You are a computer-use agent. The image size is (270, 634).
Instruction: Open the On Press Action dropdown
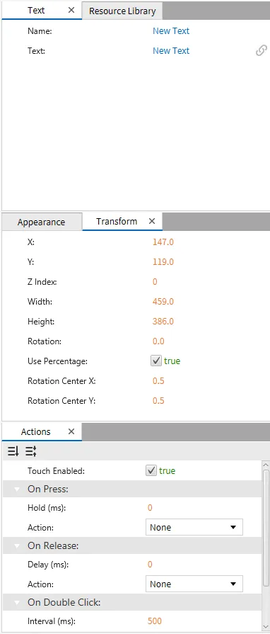pos(194,527)
